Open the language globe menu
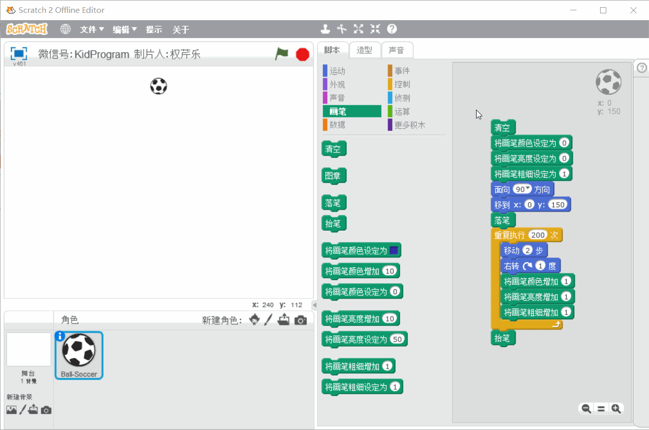This screenshot has height=430, width=649. pos(65,29)
